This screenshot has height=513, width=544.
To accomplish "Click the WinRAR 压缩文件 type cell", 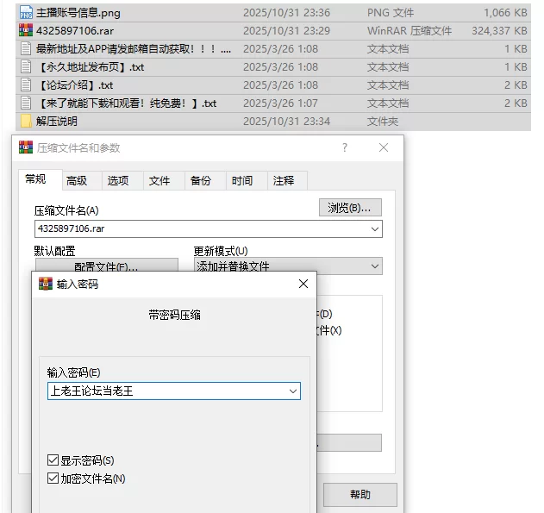I will pyautogui.click(x=410, y=31).
